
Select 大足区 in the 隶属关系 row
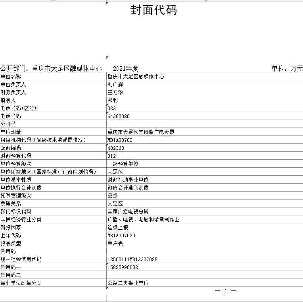click(x=205, y=203)
